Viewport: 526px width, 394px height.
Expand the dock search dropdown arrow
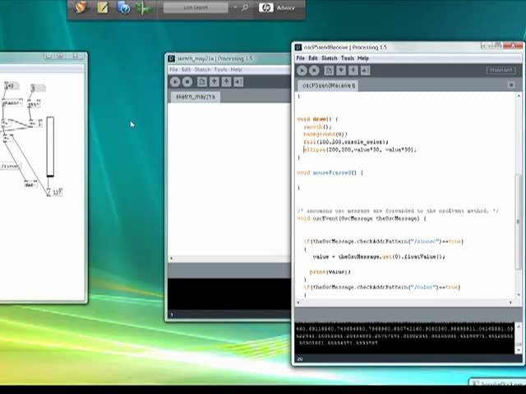click(235, 7)
